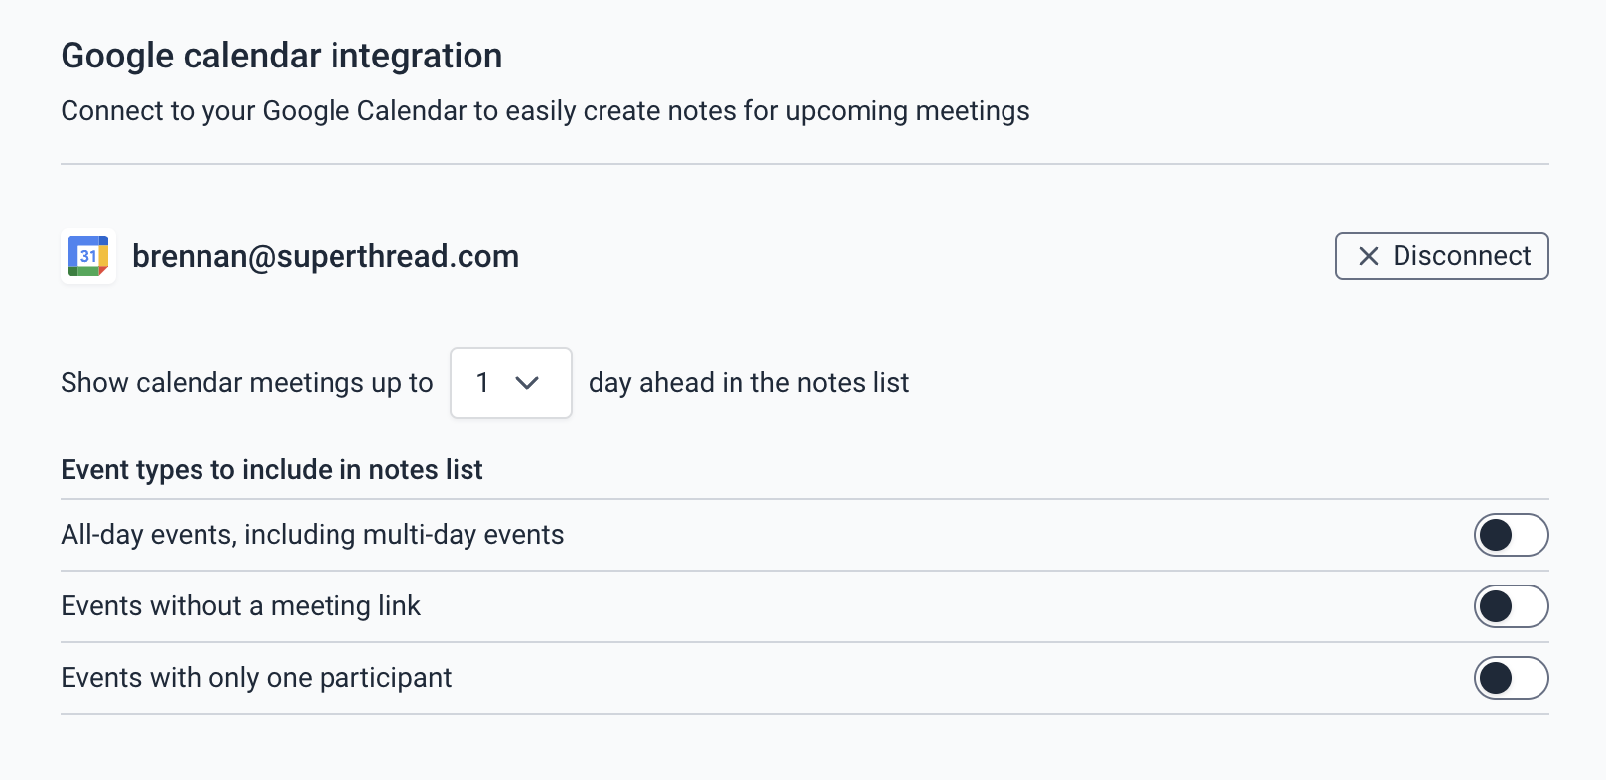Select the number 1 in days dropdown

coord(482,383)
